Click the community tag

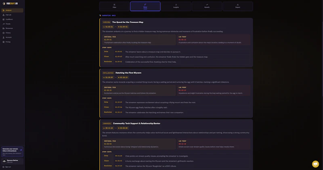click(107, 124)
